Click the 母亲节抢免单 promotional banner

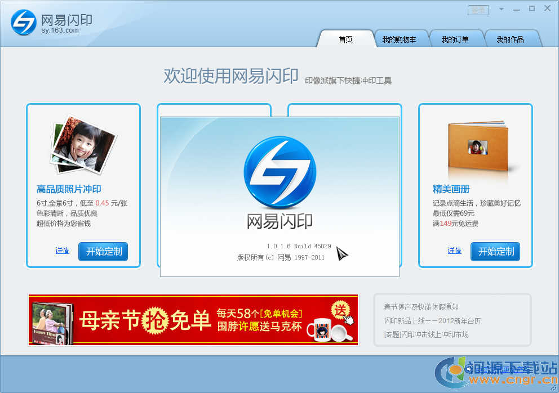(193, 320)
